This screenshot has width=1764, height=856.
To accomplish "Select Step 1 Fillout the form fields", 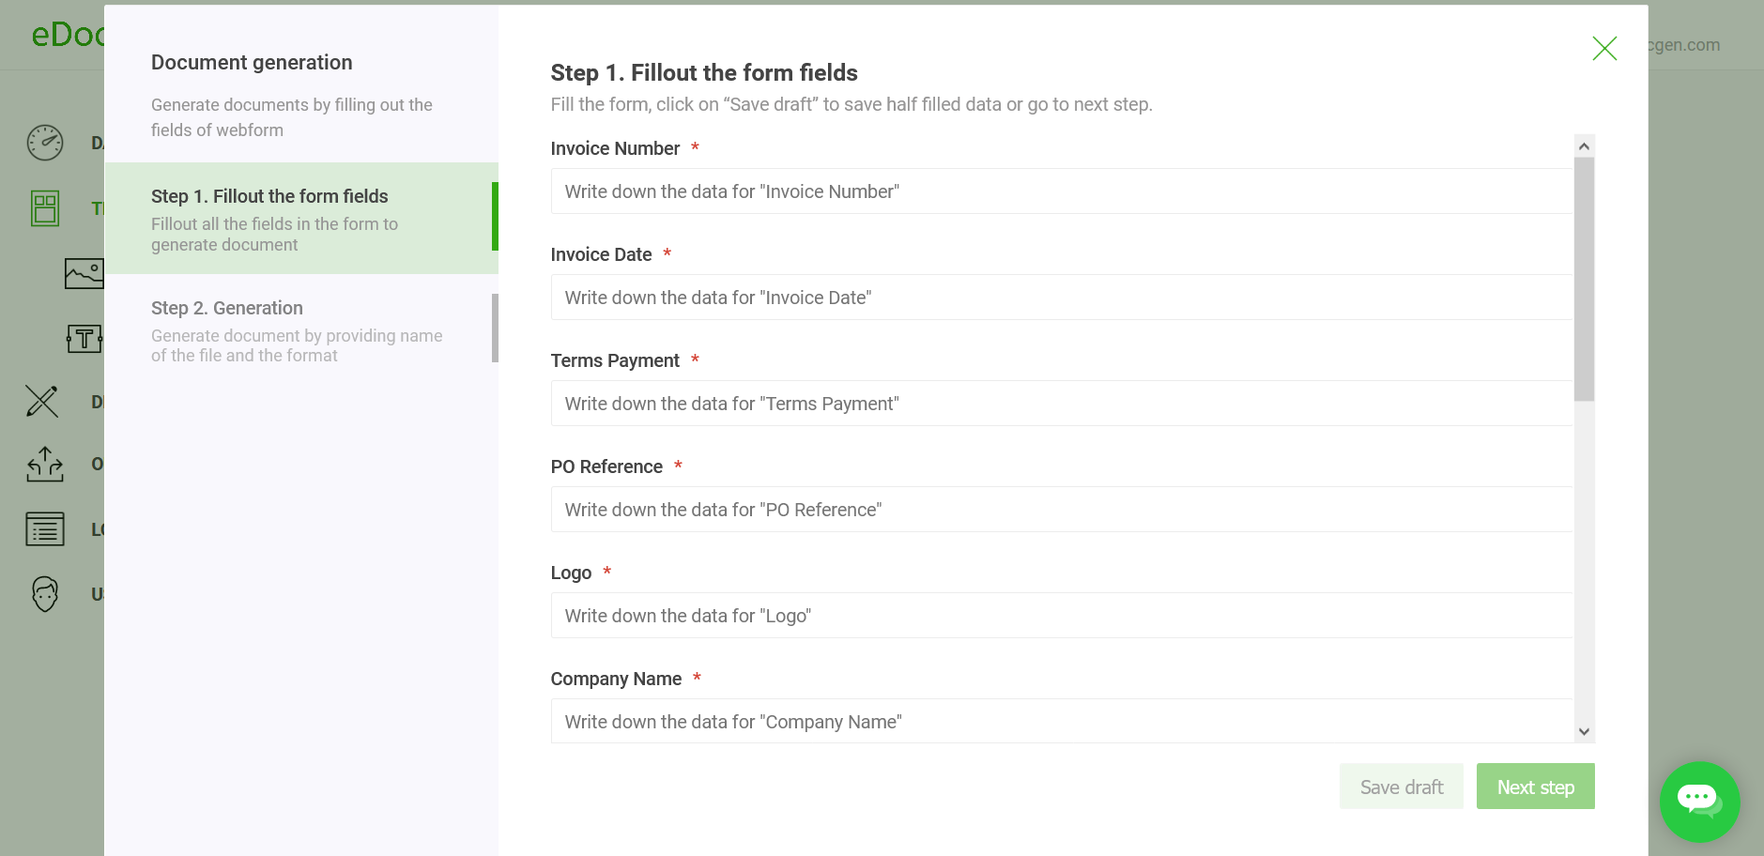I will (300, 219).
